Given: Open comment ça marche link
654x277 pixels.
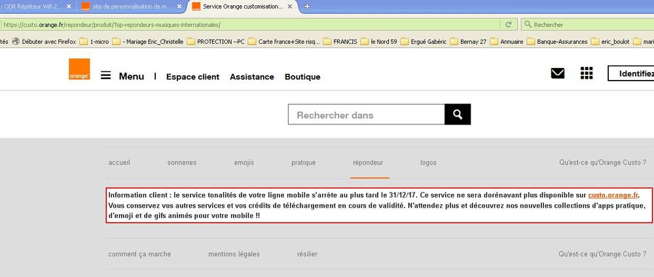Looking at the screenshot, I should [x=139, y=254].
